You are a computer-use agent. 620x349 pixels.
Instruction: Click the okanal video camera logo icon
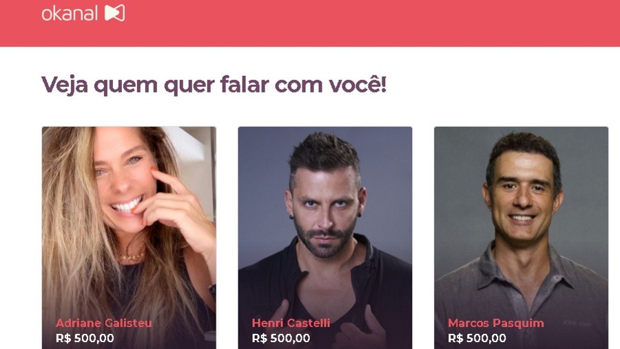click(114, 13)
